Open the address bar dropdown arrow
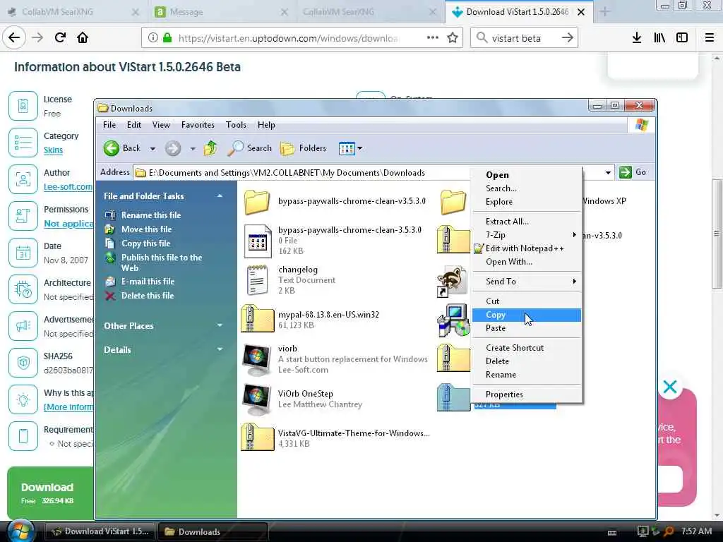The image size is (723, 542). click(608, 173)
